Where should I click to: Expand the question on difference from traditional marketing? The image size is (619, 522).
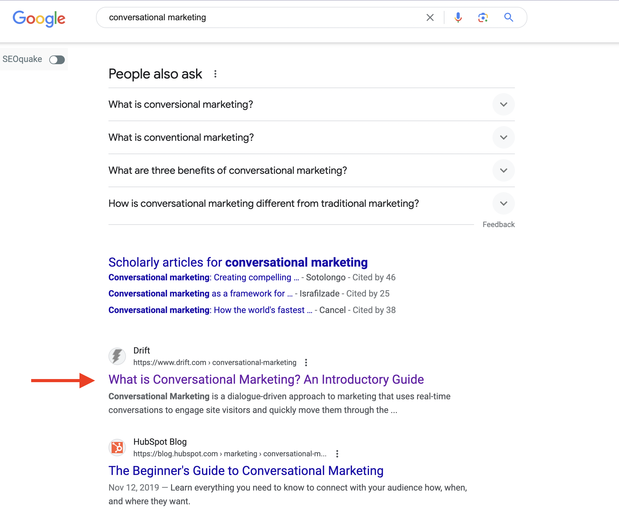coord(311,203)
